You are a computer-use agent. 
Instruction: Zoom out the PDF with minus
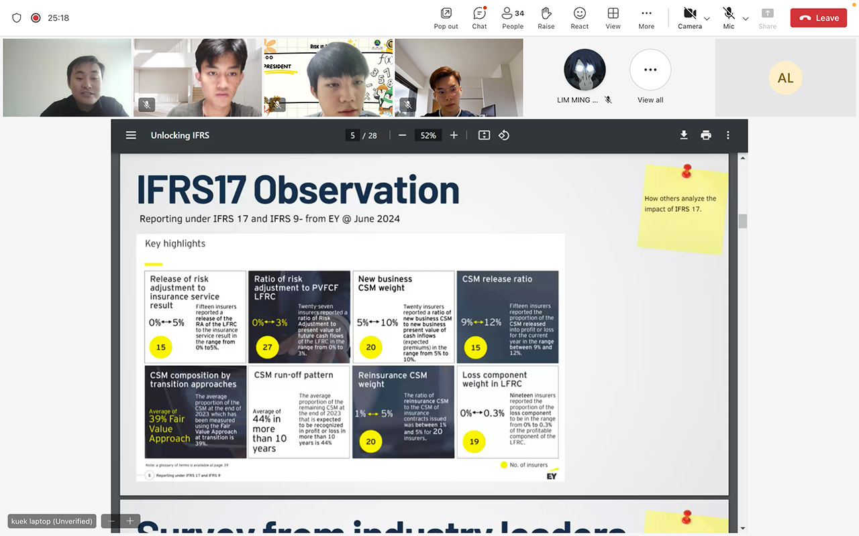click(x=402, y=135)
